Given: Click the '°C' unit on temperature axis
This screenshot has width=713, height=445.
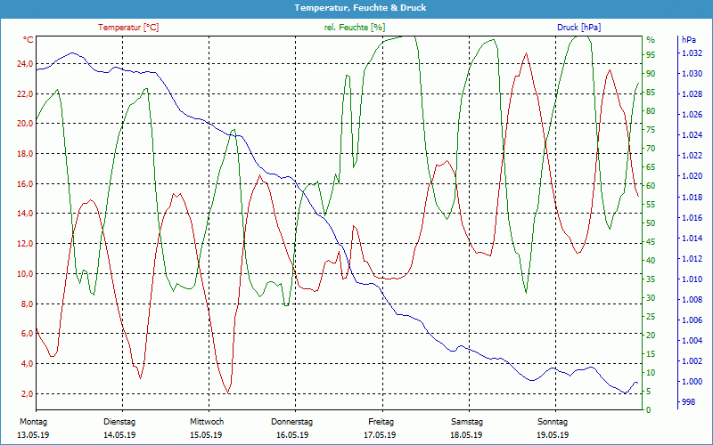Looking at the screenshot, I should click(x=29, y=40).
